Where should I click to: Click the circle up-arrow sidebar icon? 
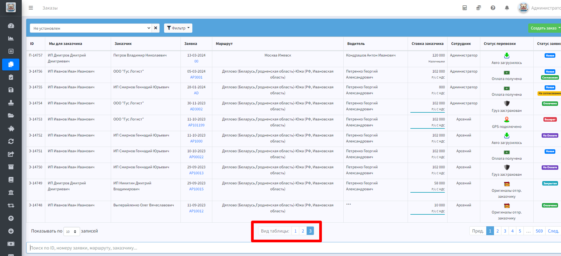[x=11, y=218]
